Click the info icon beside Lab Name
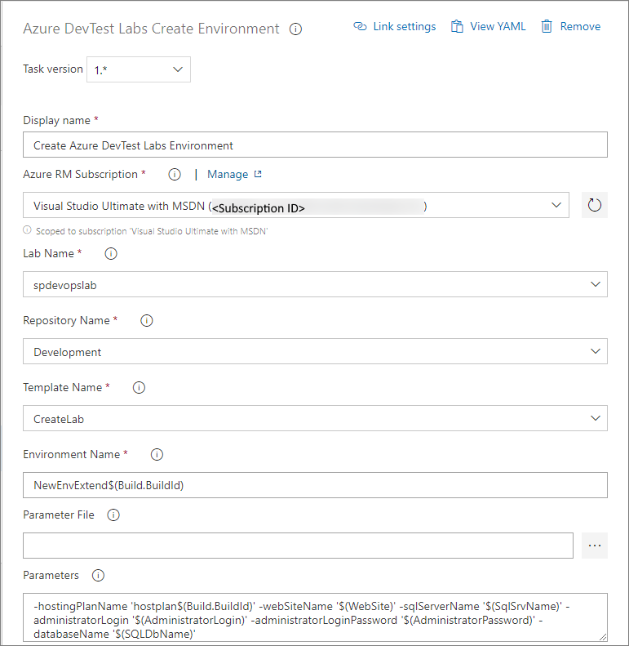 coord(112,254)
